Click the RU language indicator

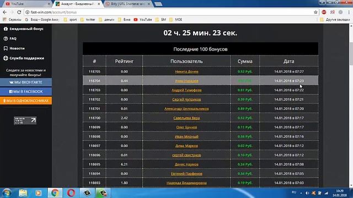[x=294, y=193]
